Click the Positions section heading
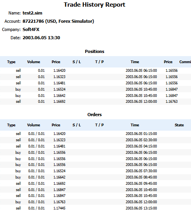Screen dimensions: 191x215 94,51
